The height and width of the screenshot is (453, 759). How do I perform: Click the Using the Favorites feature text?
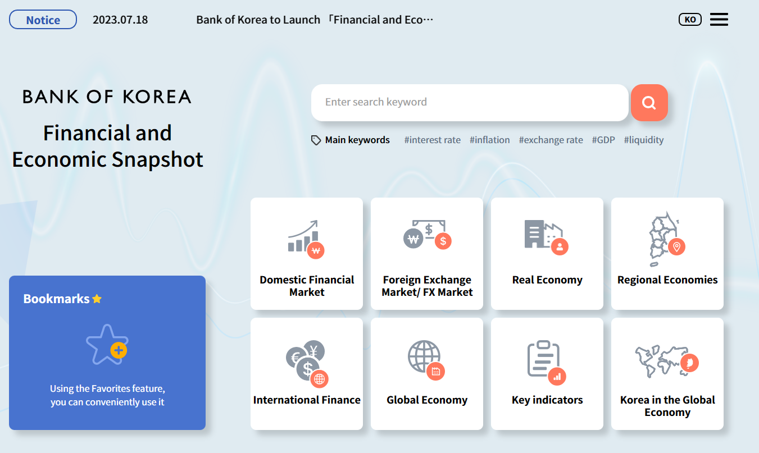[x=107, y=395]
